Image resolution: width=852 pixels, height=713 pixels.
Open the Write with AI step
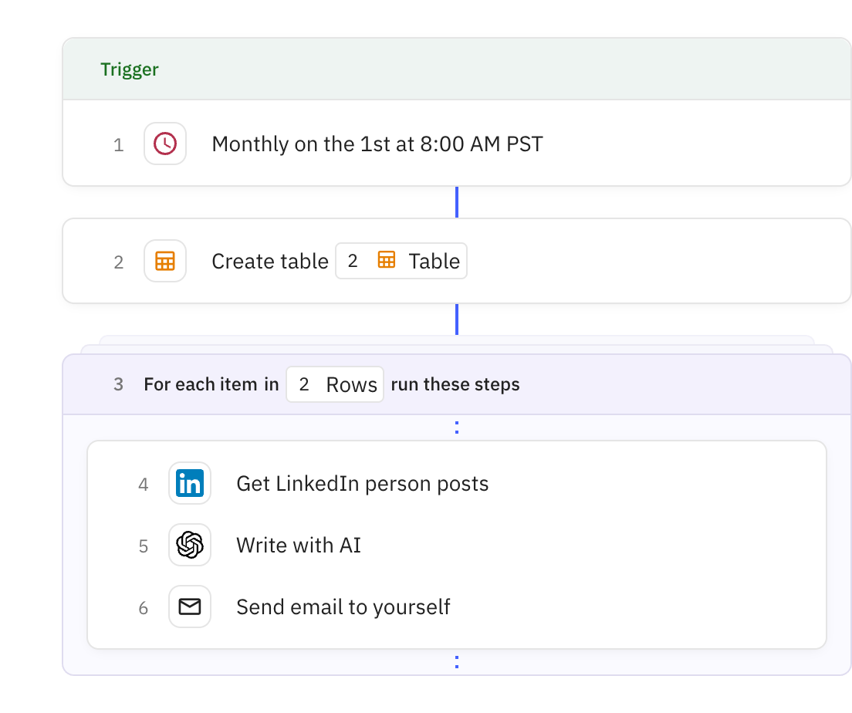click(x=456, y=545)
